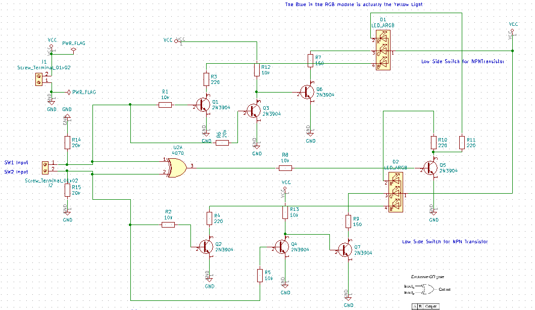Select the Q5 transistor symbol

[x=431, y=168]
